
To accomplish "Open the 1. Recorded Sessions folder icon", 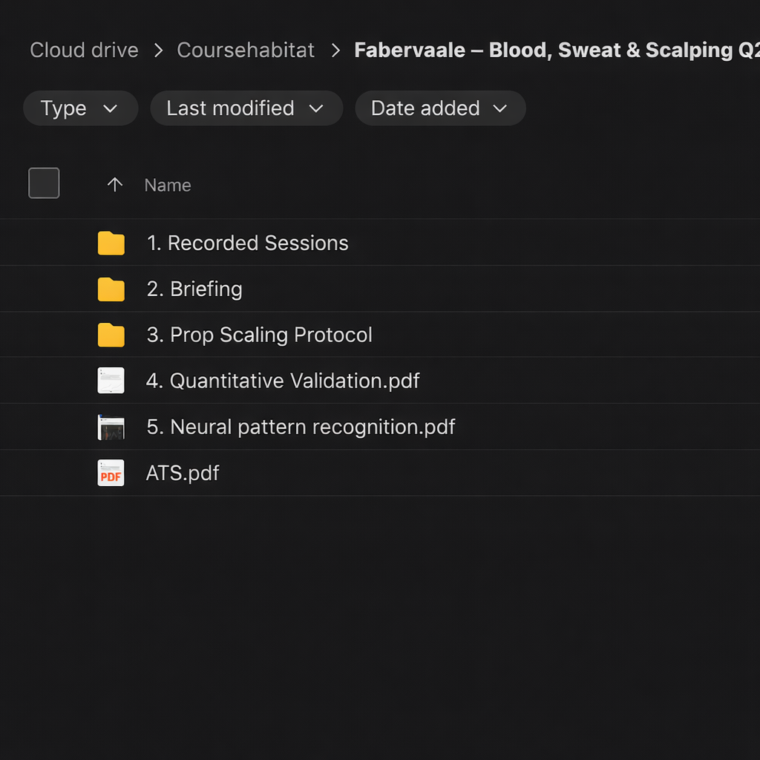I will point(111,243).
